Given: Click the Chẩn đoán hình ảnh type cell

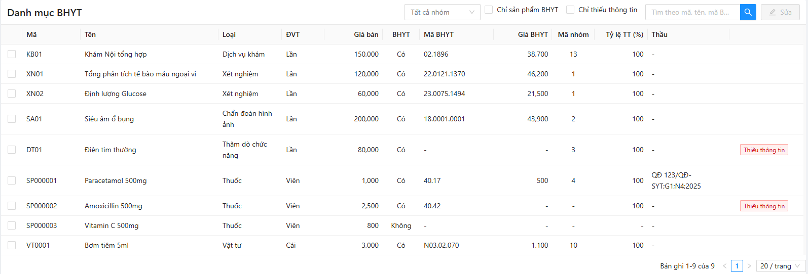Looking at the screenshot, I should [247, 119].
